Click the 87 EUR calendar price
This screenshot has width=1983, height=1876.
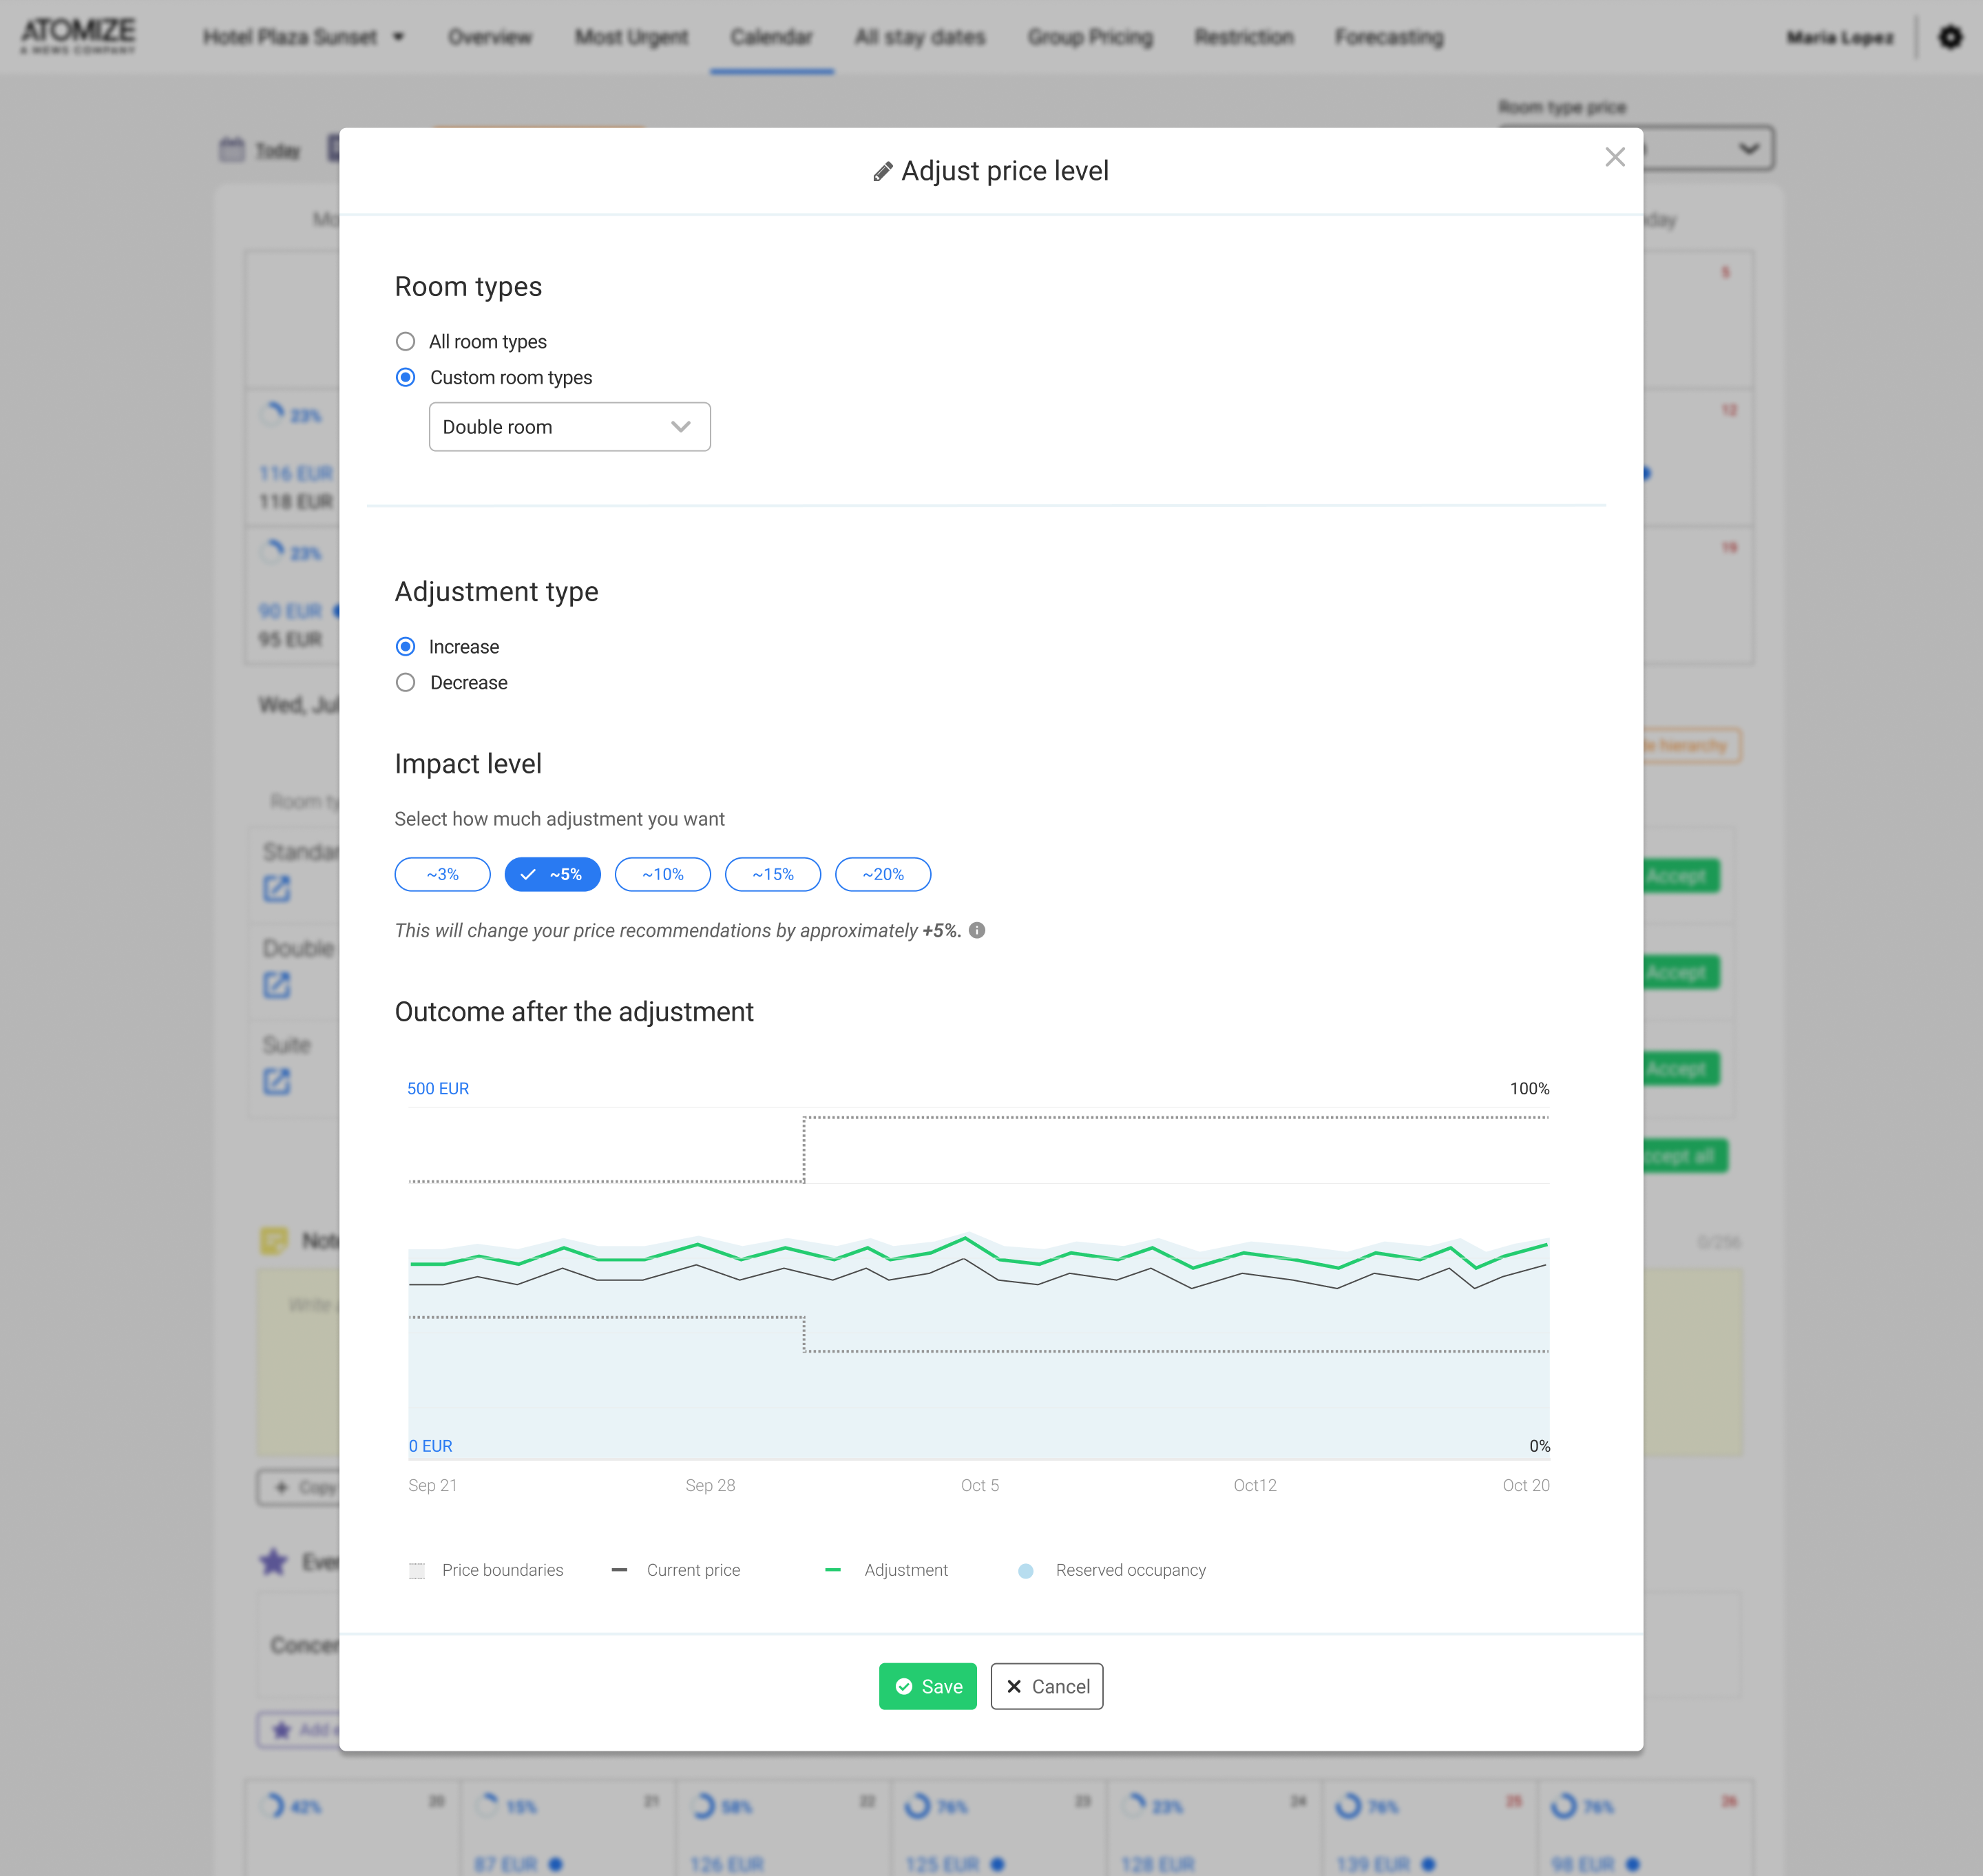click(x=506, y=1864)
